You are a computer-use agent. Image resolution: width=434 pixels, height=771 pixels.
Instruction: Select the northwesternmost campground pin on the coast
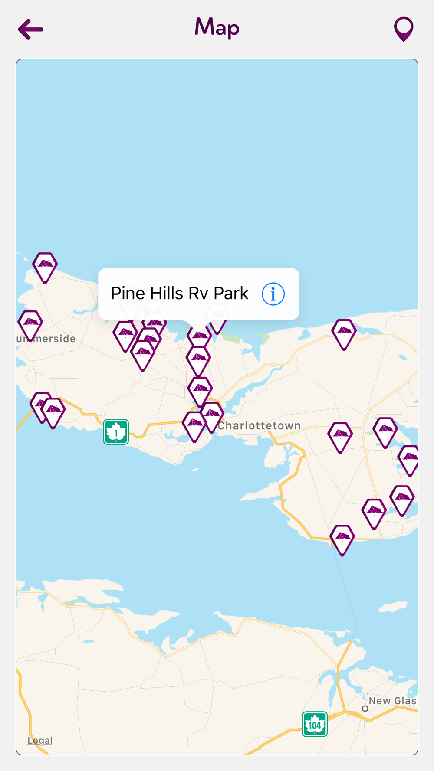(45, 268)
